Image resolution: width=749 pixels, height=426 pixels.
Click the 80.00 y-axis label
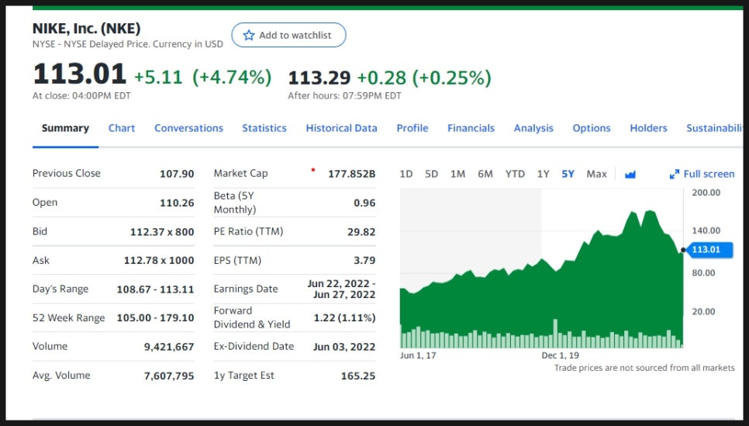(703, 273)
